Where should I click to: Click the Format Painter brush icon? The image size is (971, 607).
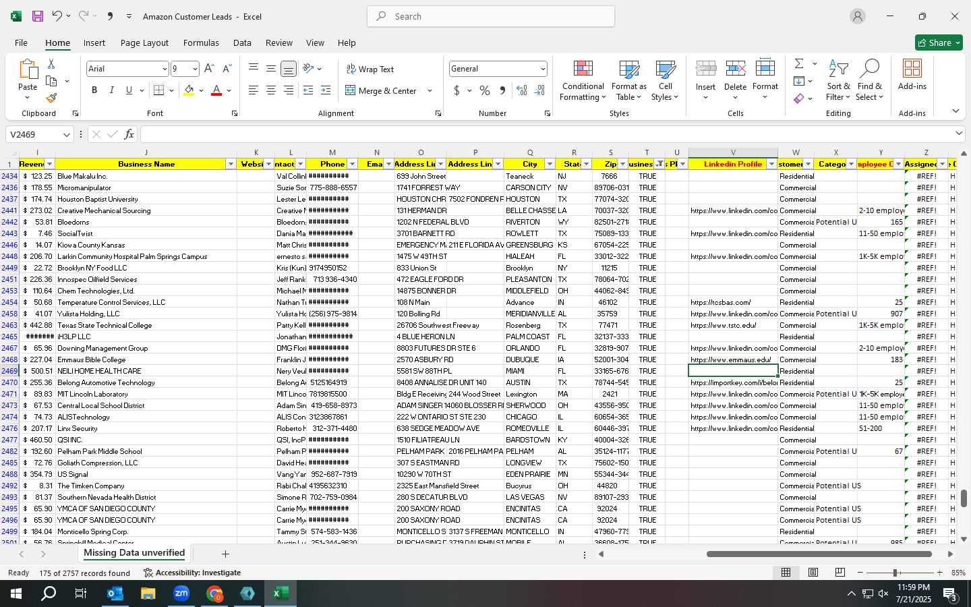[x=51, y=98]
